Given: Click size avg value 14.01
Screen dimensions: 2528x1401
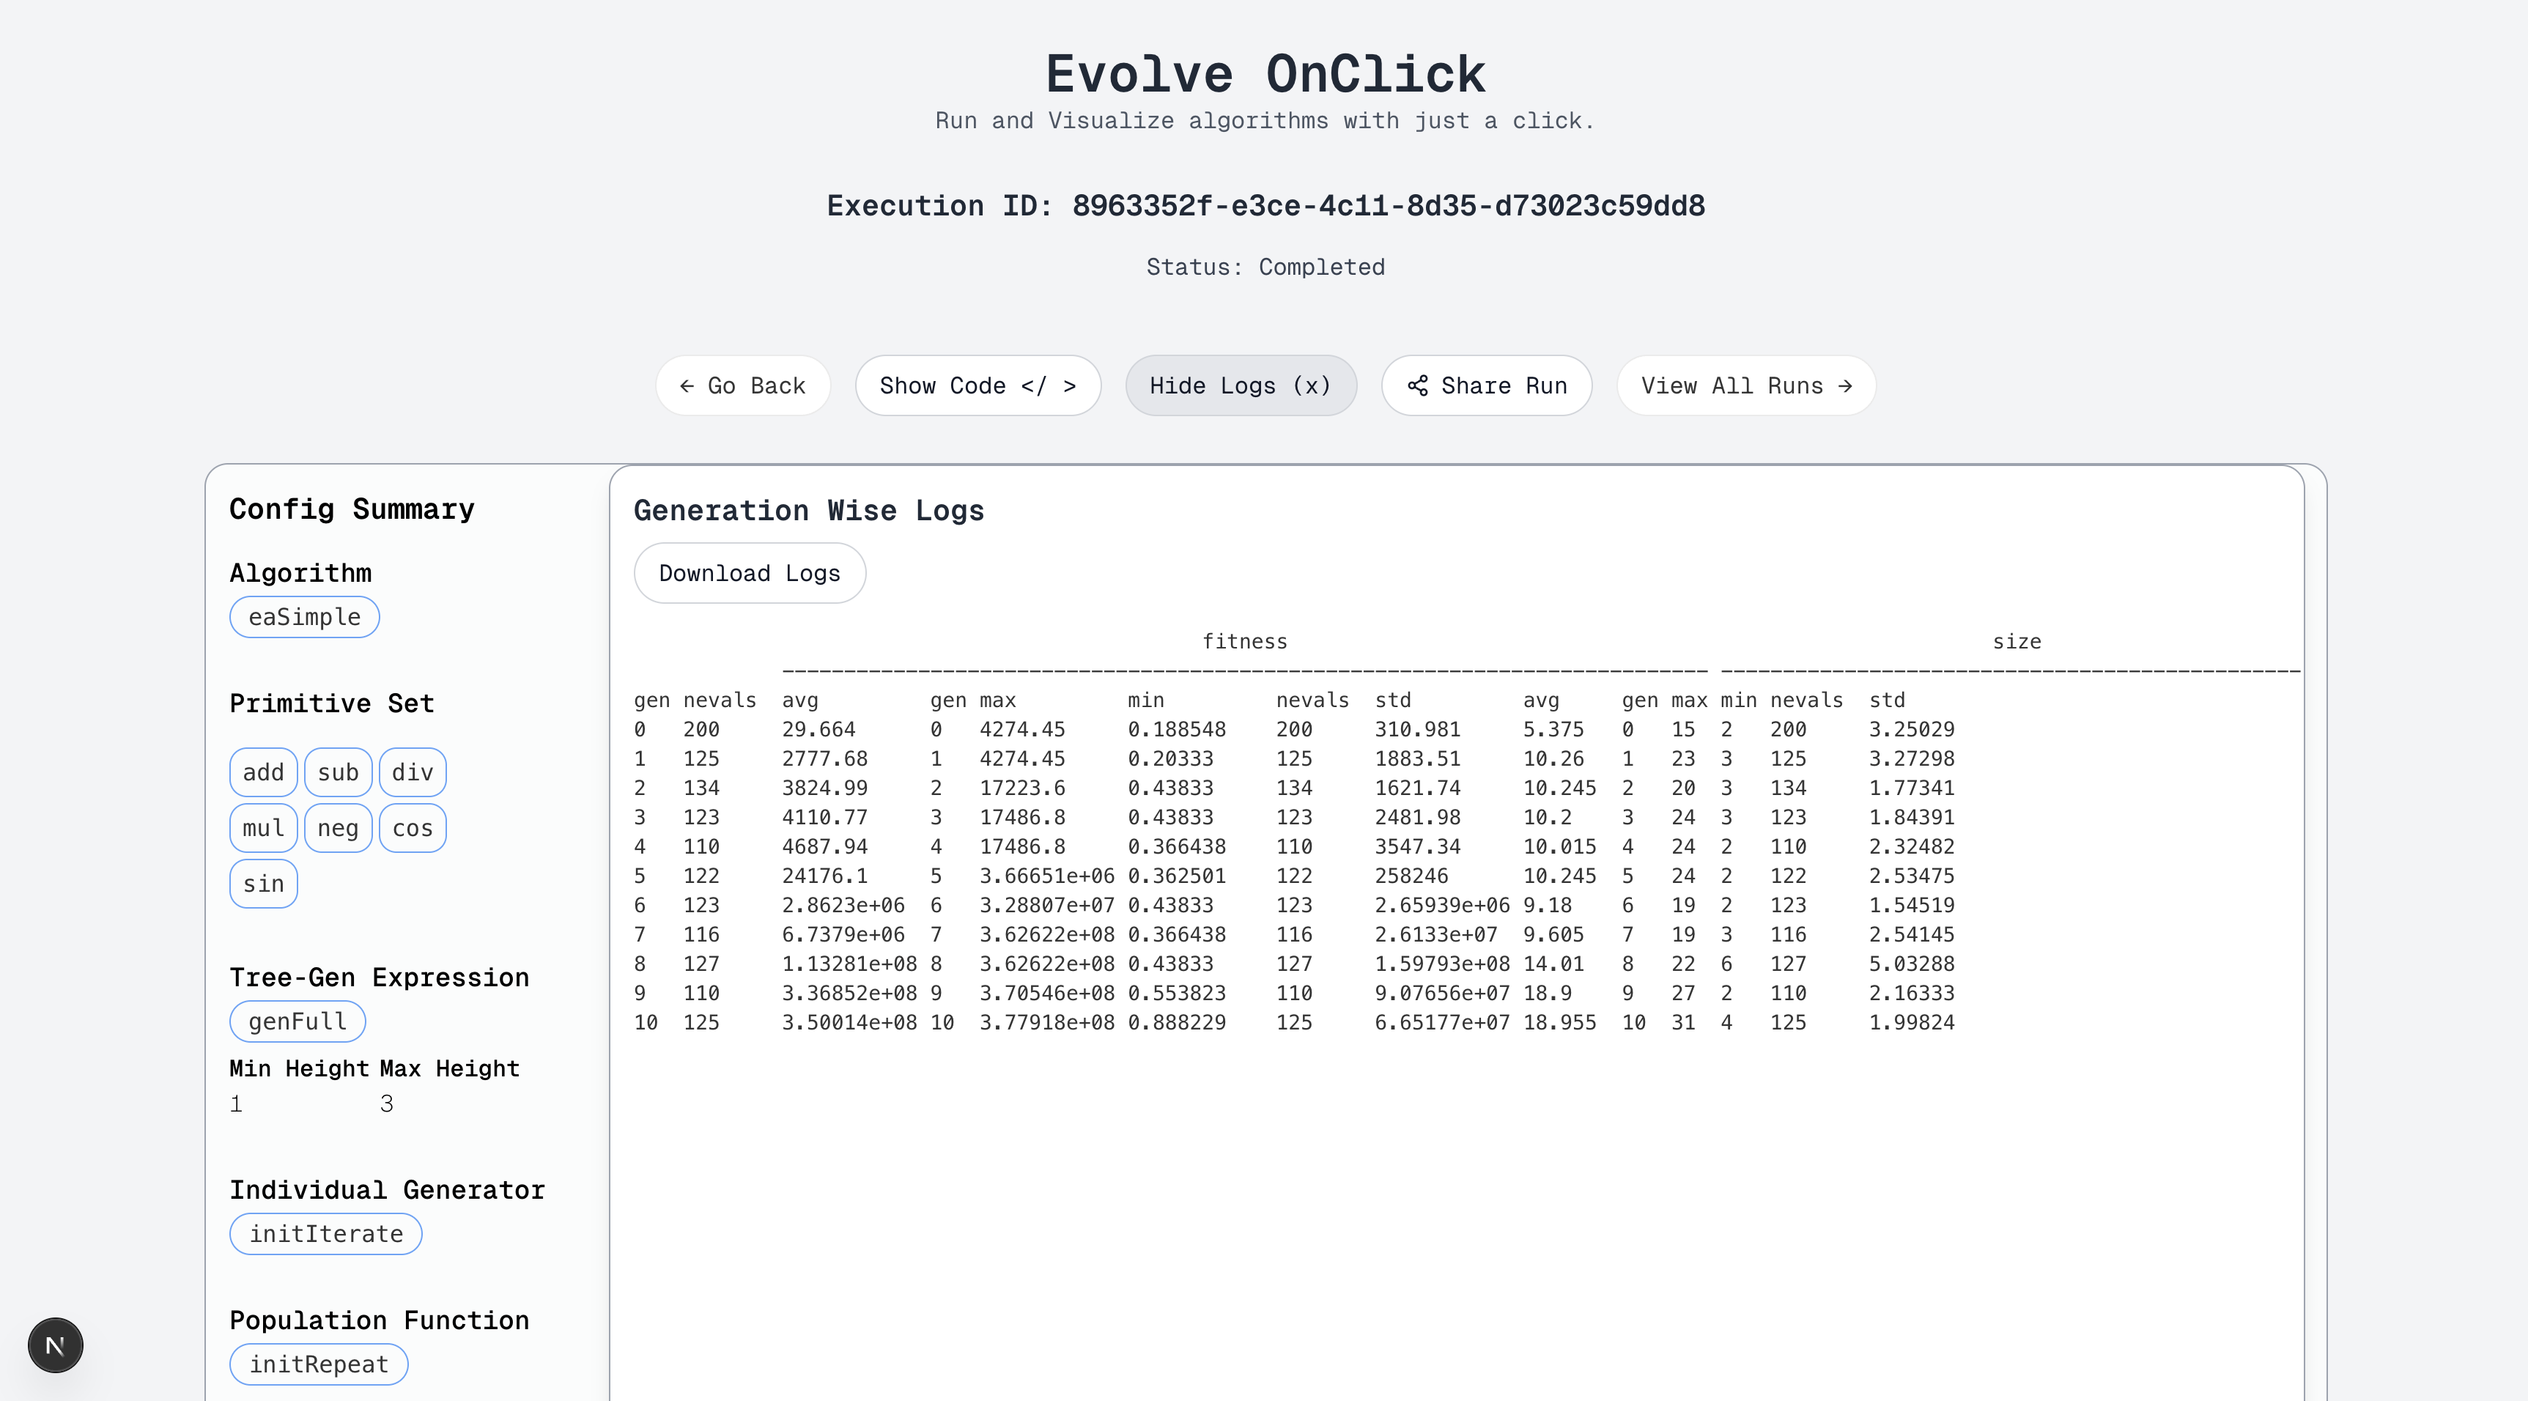Looking at the screenshot, I should tap(1553, 964).
